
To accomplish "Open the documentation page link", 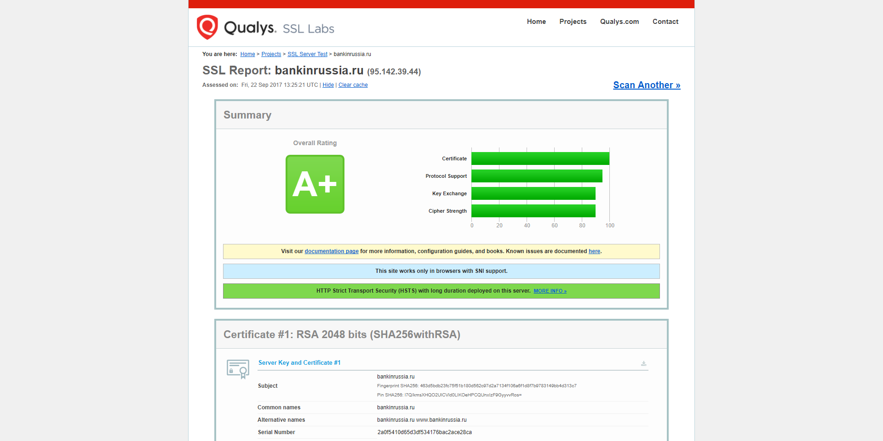I will [331, 251].
